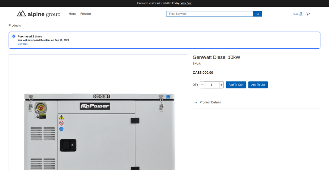Go to the Home menu item

point(72,14)
